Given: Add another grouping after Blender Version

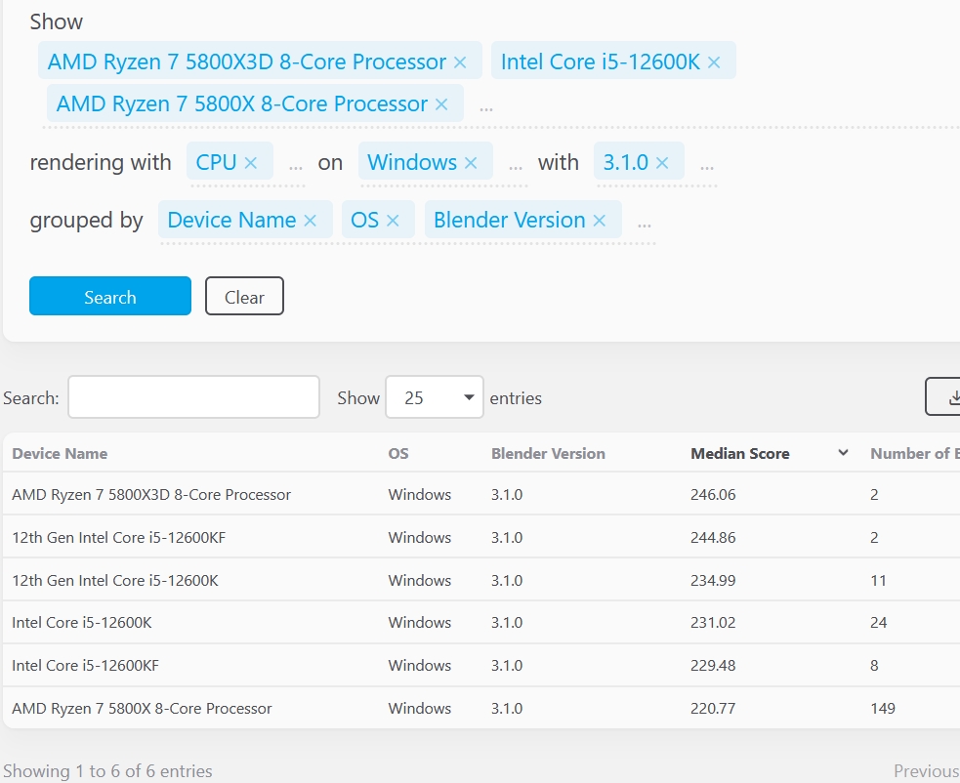Looking at the screenshot, I should pyautogui.click(x=645, y=226).
